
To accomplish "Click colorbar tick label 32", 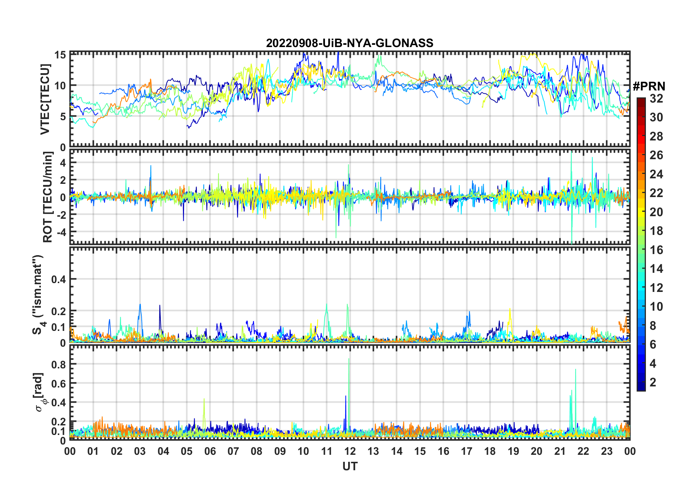I will tap(657, 99).
